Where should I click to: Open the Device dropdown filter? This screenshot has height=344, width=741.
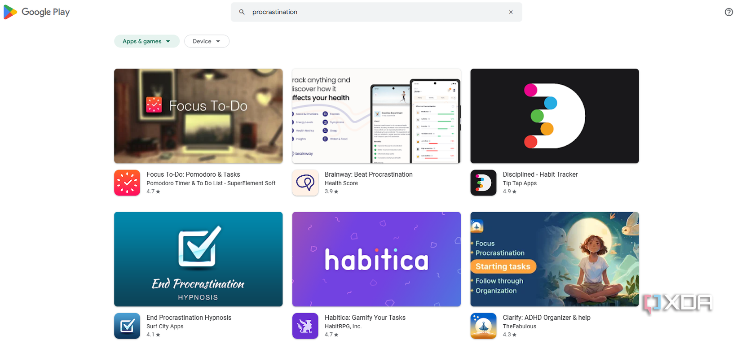(x=207, y=41)
